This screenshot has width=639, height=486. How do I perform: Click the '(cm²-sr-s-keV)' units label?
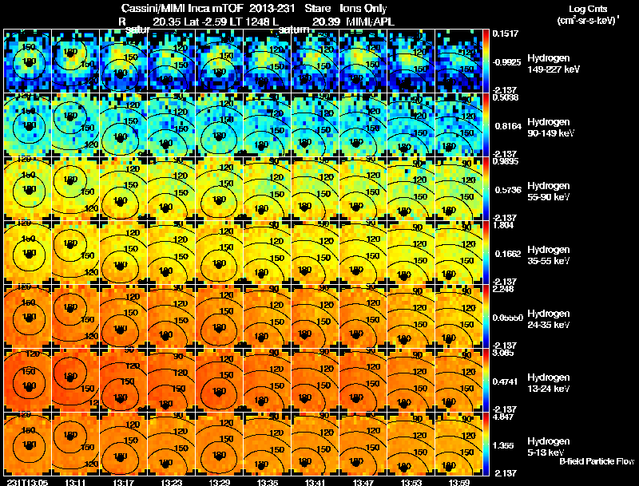588,21
